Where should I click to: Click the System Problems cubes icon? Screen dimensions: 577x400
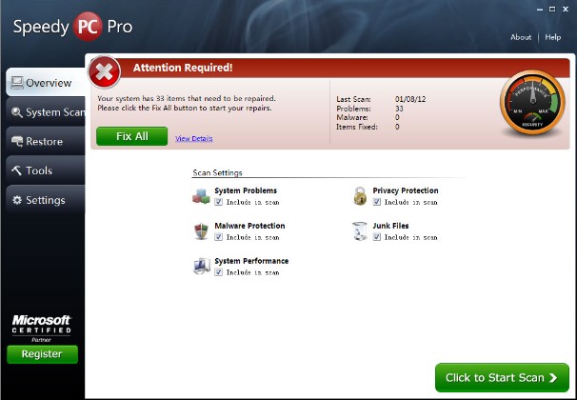pyautogui.click(x=201, y=196)
